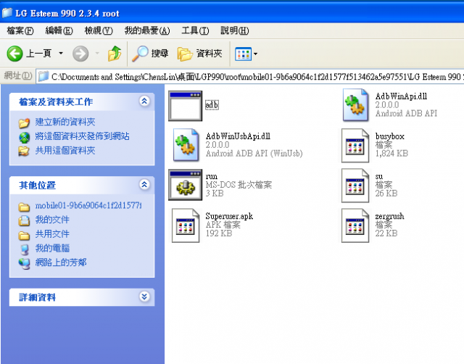Click the su file name

pos(378,176)
